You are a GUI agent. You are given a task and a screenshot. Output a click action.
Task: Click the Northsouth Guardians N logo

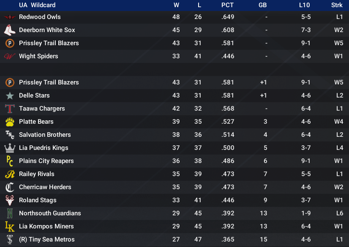click(10, 213)
